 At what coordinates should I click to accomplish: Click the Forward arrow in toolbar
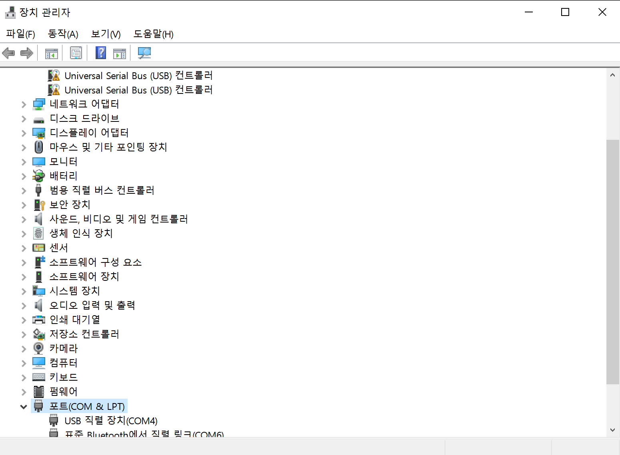click(x=27, y=53)
